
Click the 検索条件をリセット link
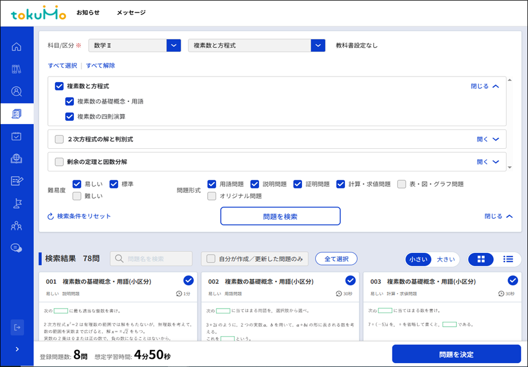coord(79,216)
